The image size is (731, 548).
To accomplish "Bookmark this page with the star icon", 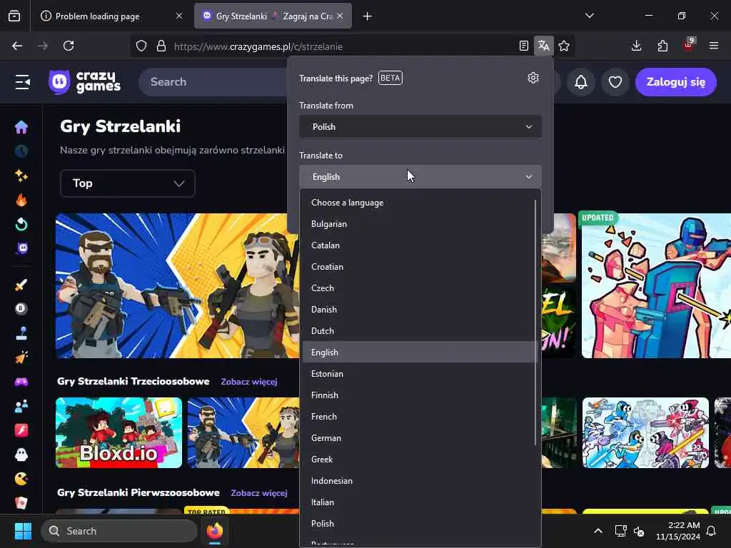I will [564, 46].
